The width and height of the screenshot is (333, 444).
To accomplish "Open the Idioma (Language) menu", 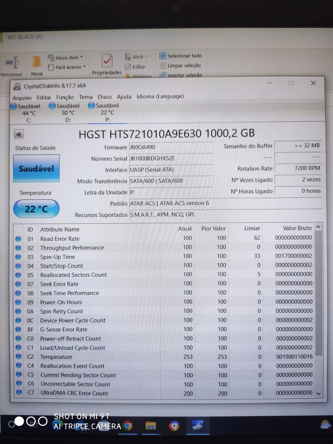I will [x=160, y=97].
